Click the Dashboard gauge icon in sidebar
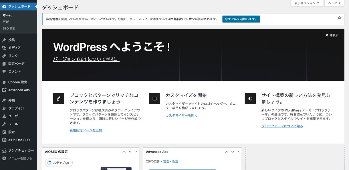 [x=4, y=6]
